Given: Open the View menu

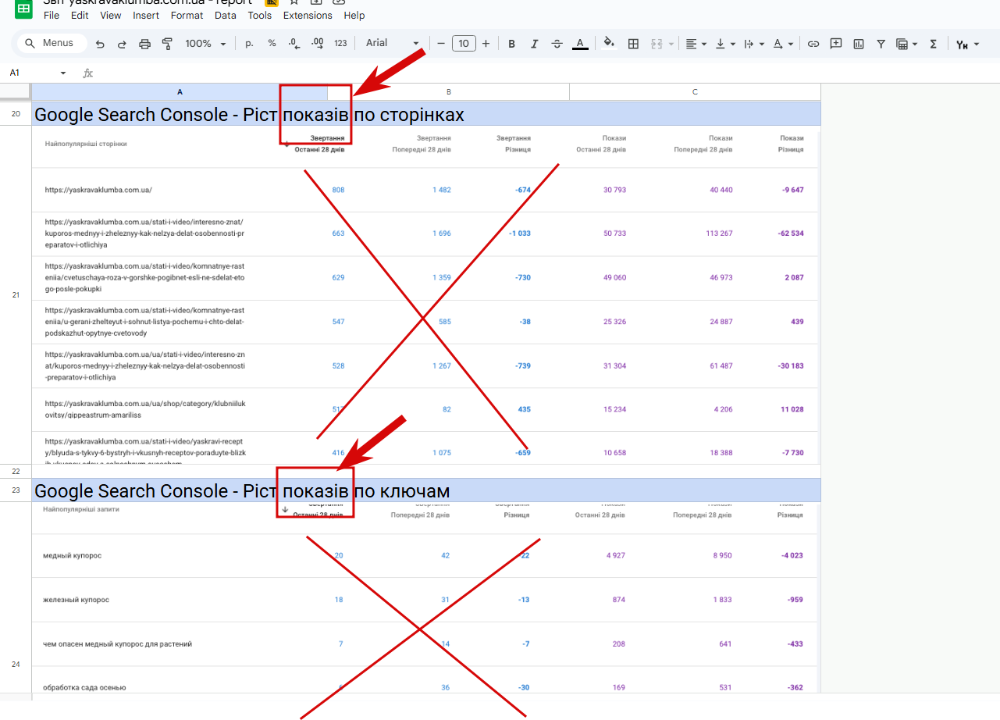Looking at the screenshot, I should click(111, 16).
